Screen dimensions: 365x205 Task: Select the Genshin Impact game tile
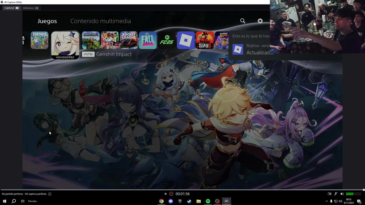pos(65,45)
